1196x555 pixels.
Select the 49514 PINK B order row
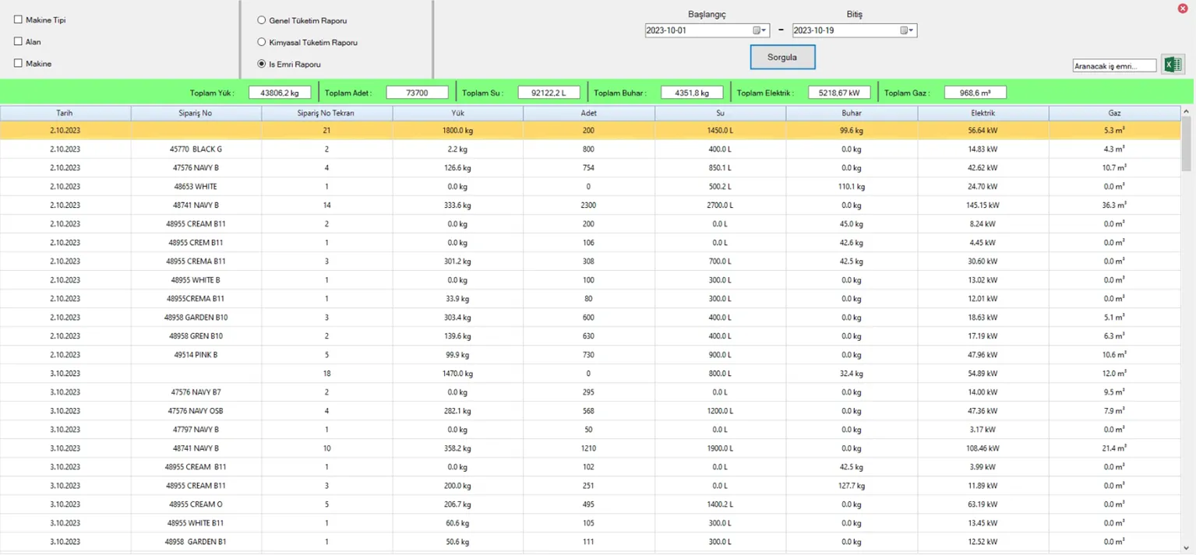[195, 355]
